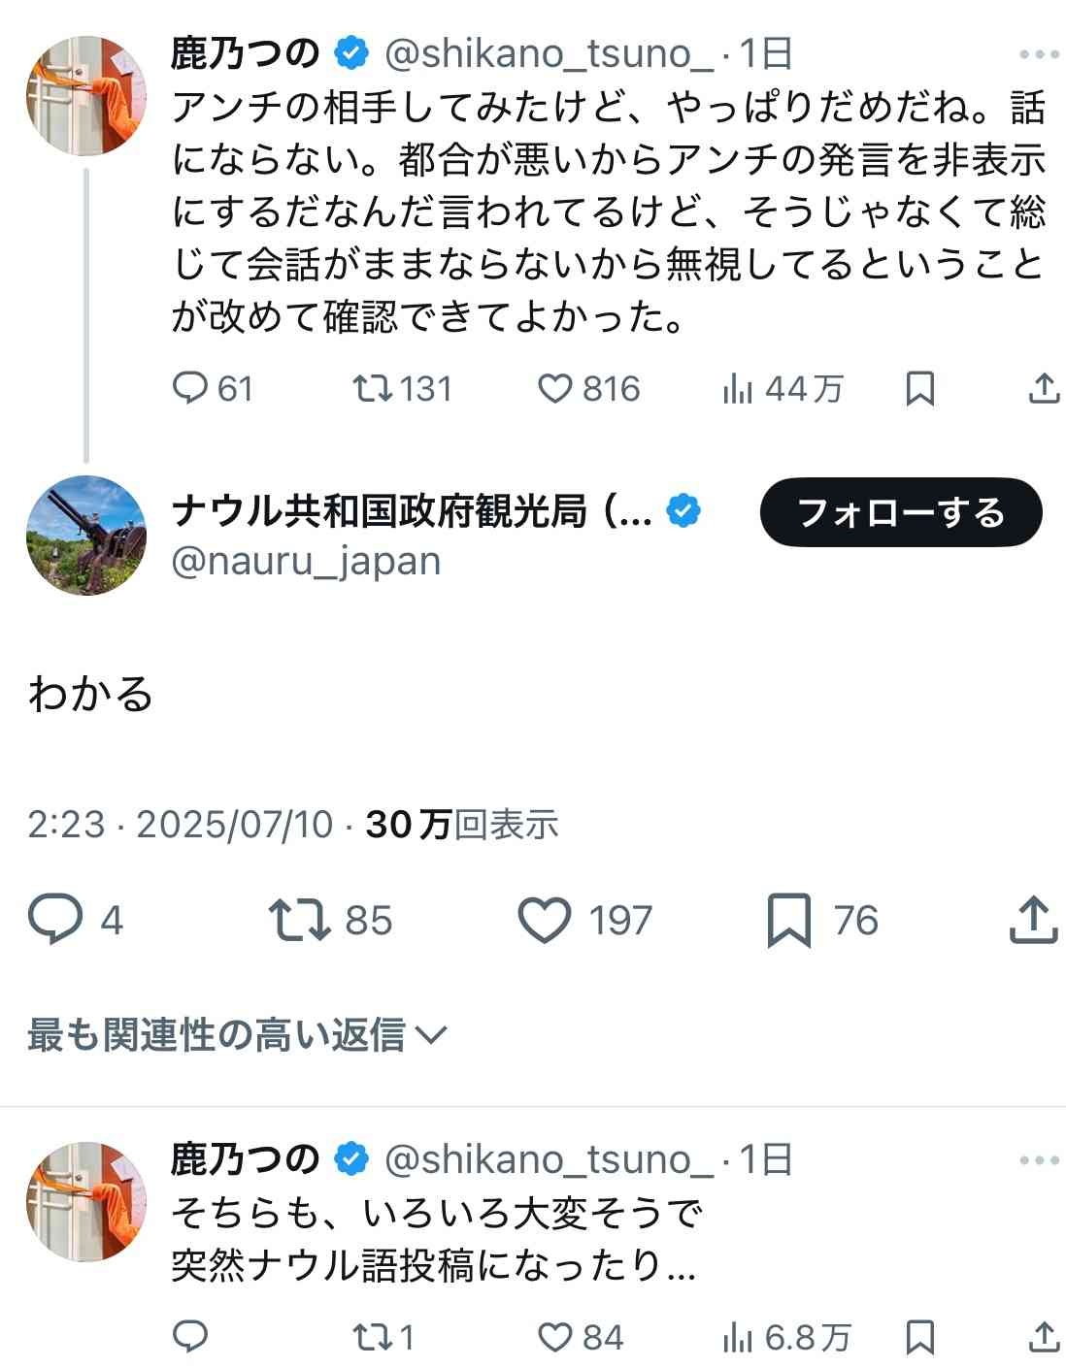Like the bottom reply with 84 likes
1066x1367 pixels.
[555, 1338]
